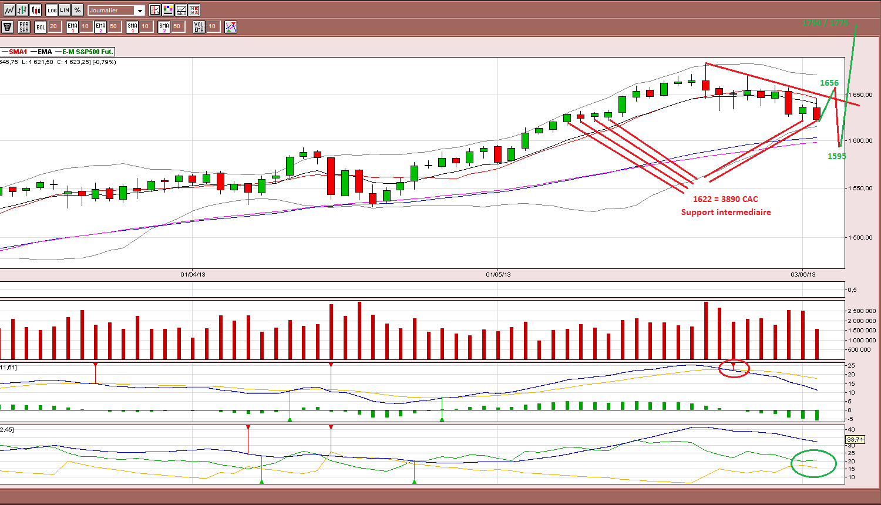Click the 1 000 000 volume axis label
The height and width of the screenshot is (505, 881).
pyautogui.click(x=862, y=340)
